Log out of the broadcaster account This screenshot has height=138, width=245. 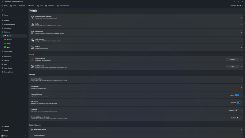click(232, 59)
